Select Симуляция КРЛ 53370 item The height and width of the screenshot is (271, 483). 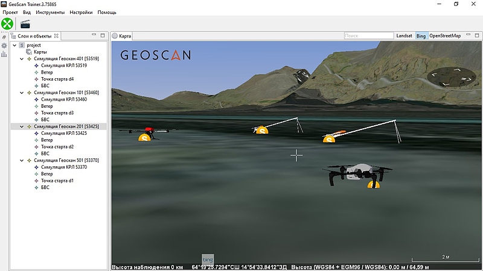(64, 167)
